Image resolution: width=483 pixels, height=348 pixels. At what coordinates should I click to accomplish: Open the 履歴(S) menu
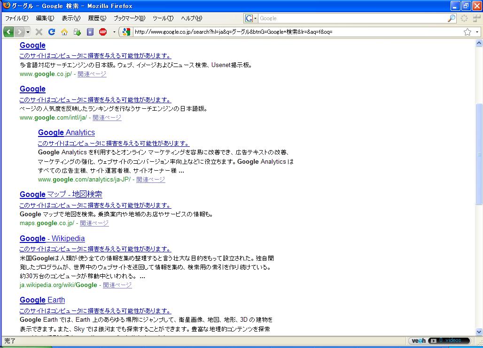click(97, 18)
